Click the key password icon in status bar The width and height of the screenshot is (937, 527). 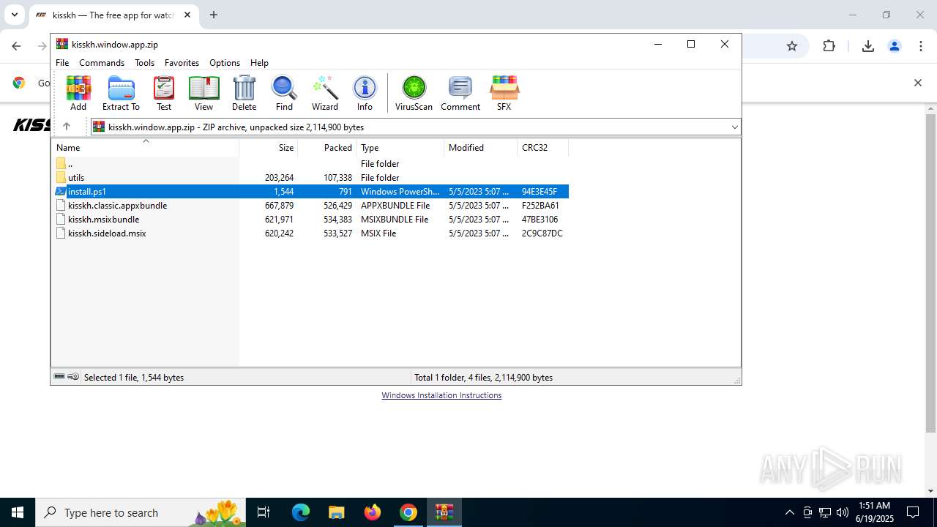tap(73, 377)
